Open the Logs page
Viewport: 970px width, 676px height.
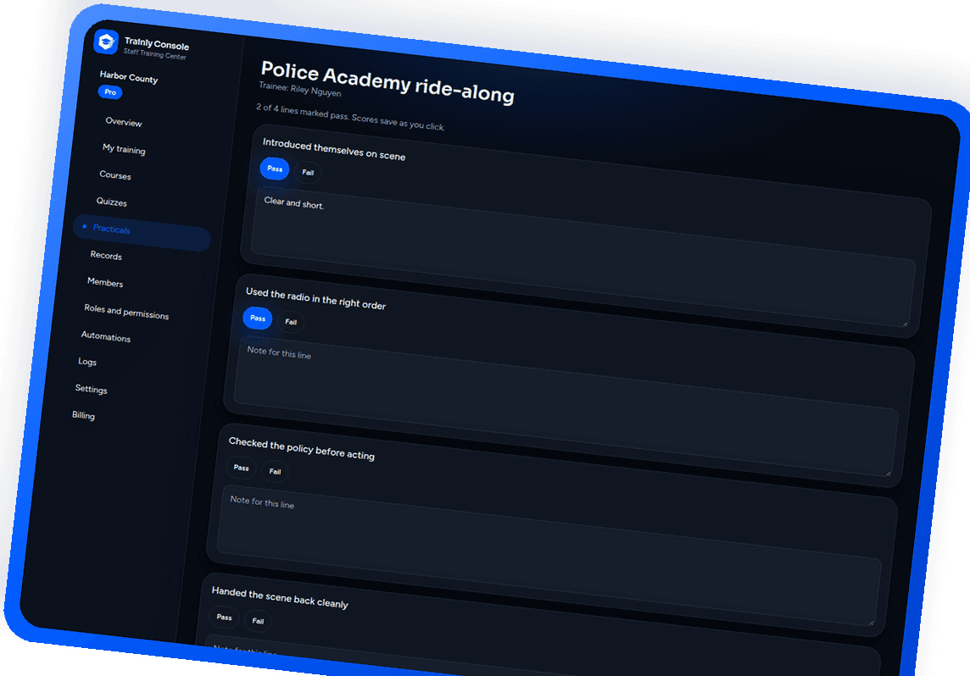(x=87, y=362)
